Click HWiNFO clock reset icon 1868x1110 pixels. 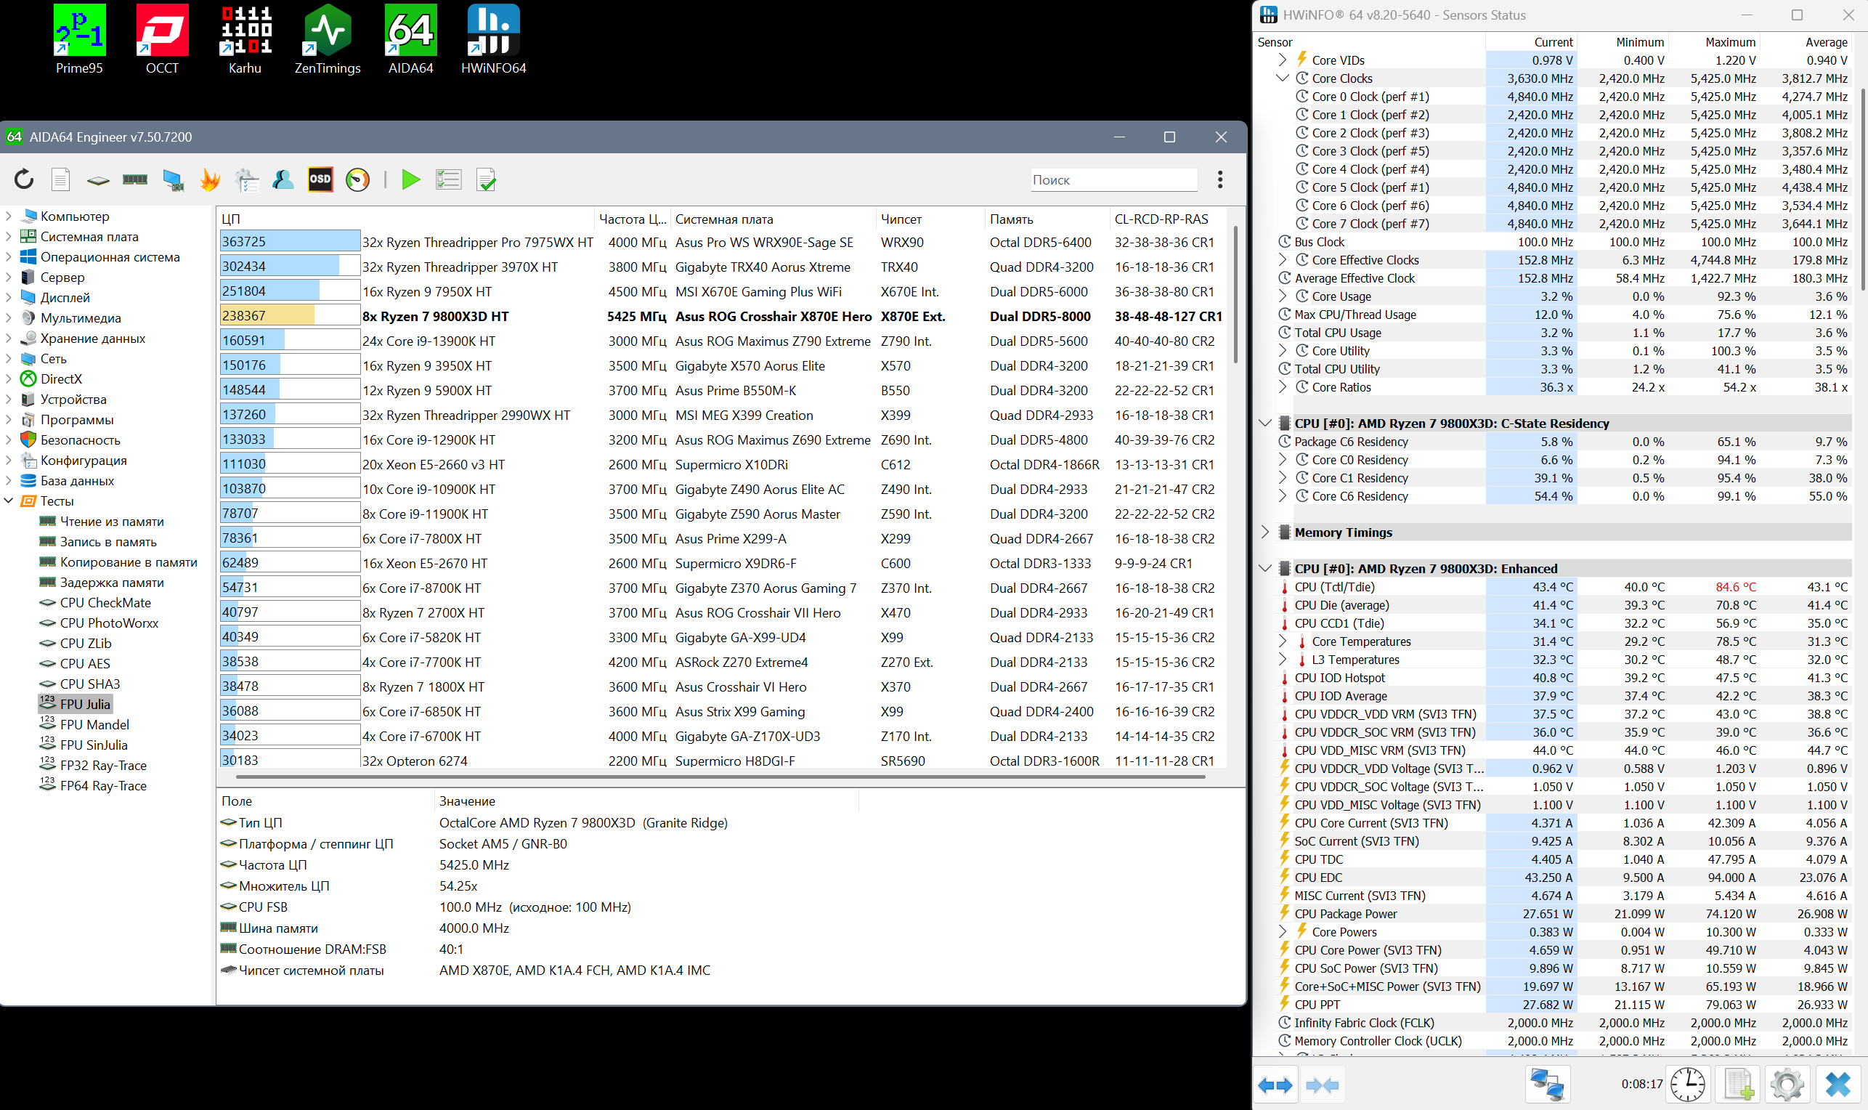pos(1688,1084)
